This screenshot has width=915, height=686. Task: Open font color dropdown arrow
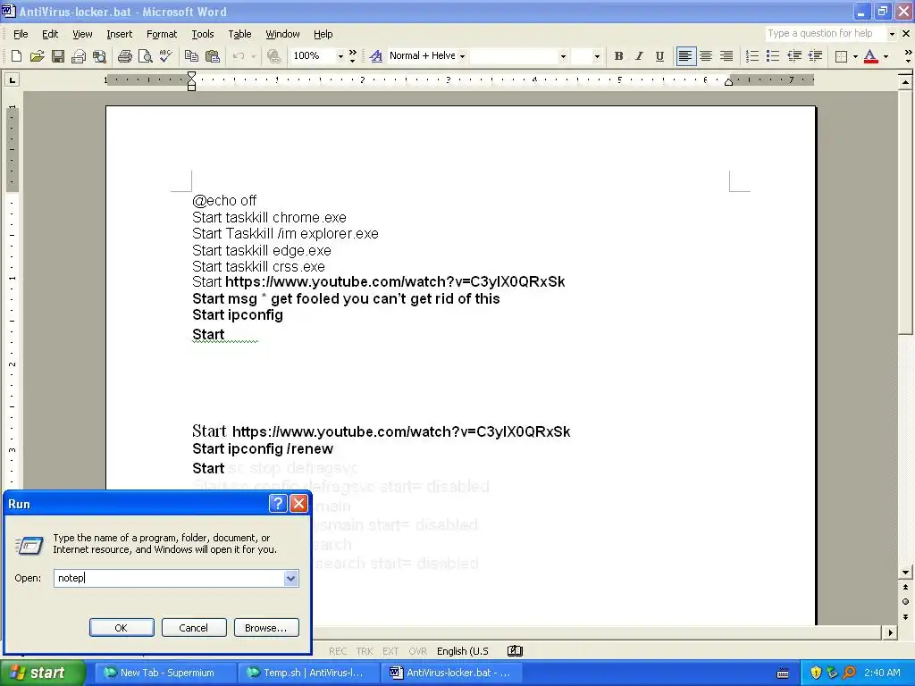click(x=886, y=56)
